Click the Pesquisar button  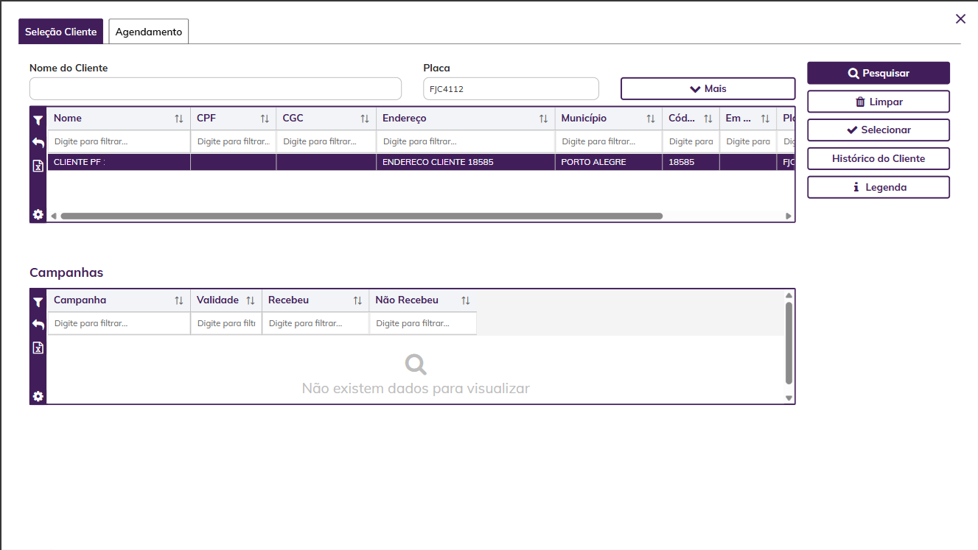coord(879,73)
